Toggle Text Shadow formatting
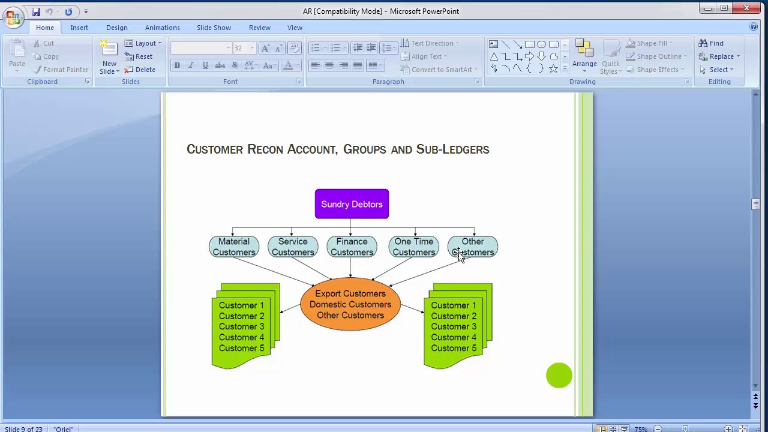The height and width of the screenshot is (432, 768). pyautogui.click(x=235, y=65)
